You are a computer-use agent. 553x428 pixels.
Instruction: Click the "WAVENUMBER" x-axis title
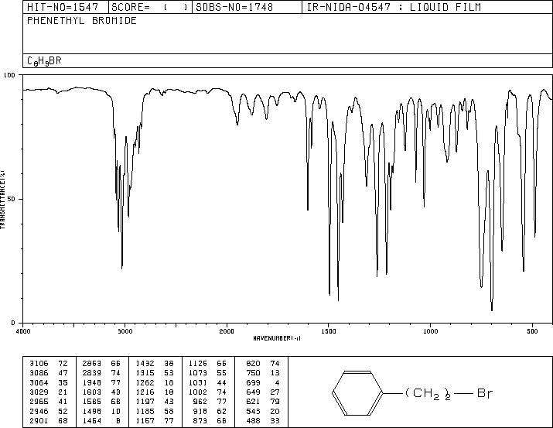[x=277, y=338]
